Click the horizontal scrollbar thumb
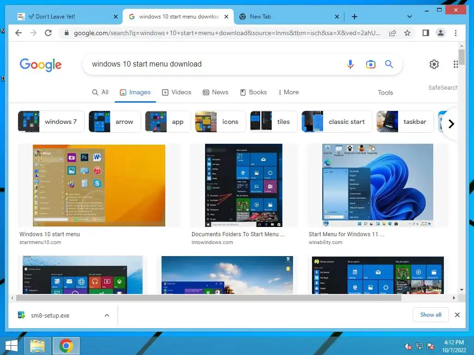Viewport: 474px width, 355px height. point(209,298)
